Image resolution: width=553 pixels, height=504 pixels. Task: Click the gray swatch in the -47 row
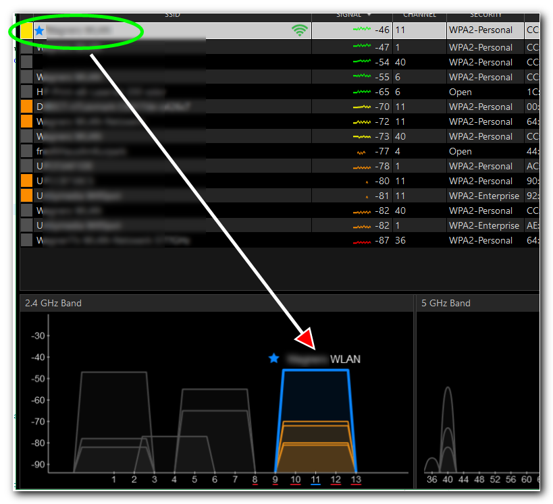pyautogui.click(x=26, y=47)
